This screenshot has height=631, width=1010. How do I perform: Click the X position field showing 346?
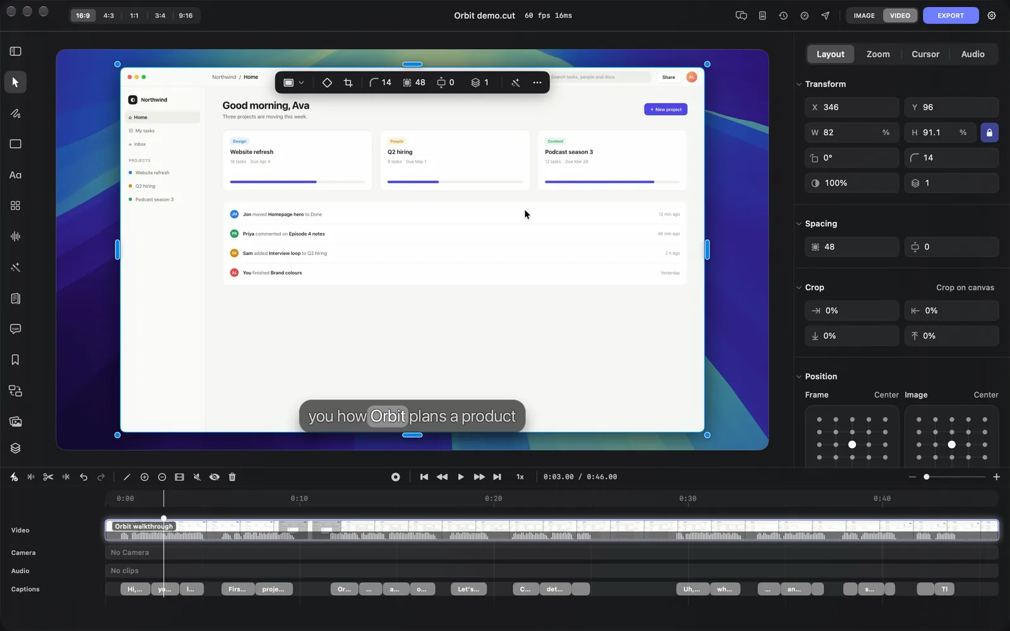pos(852,107)
